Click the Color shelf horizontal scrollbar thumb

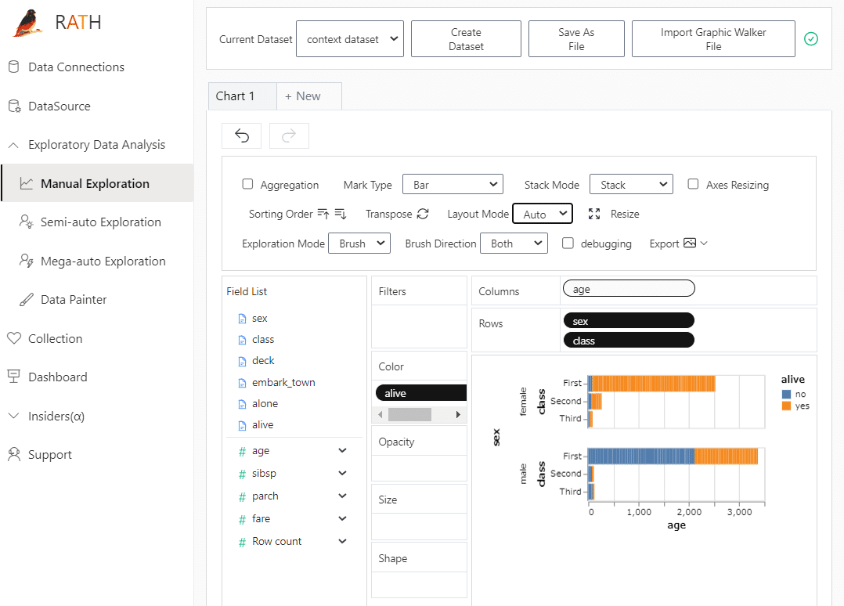tap(409, 414)
